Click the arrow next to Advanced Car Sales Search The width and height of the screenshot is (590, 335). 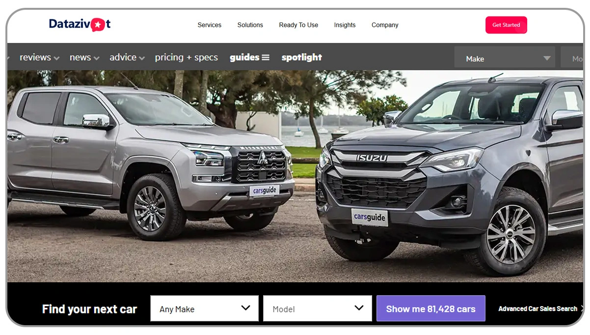pos(582,309)
